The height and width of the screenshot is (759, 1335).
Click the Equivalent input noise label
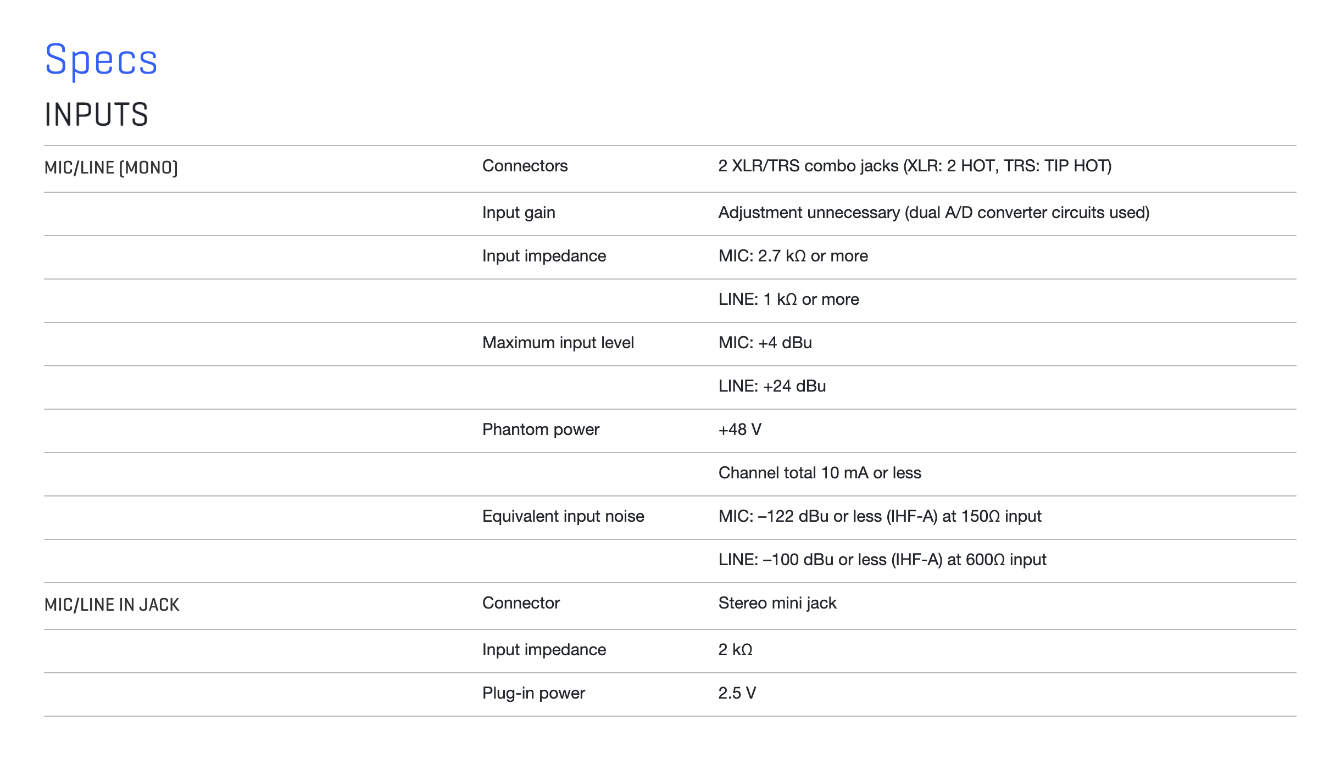[x=563, y=516]
